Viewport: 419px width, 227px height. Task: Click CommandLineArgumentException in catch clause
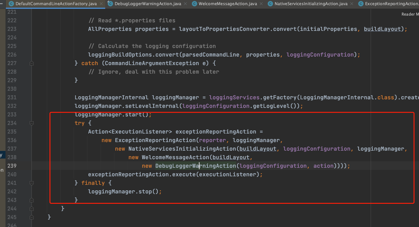click(152, 63)
